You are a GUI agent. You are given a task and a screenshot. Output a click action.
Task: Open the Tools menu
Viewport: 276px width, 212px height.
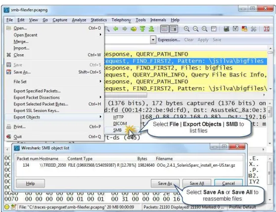click(x=140, y=20)
